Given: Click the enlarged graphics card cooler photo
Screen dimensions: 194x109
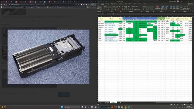Looking at the screenshot, I should click(48, 57).
